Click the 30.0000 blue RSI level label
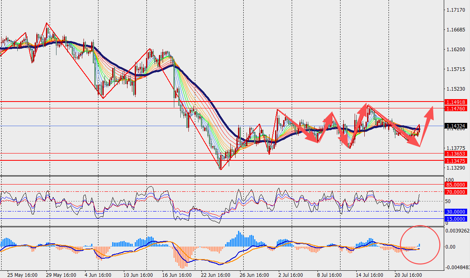 (x=455, y=212)
